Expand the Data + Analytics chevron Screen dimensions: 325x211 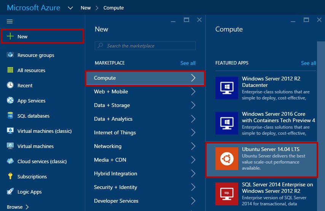point(193,119)
